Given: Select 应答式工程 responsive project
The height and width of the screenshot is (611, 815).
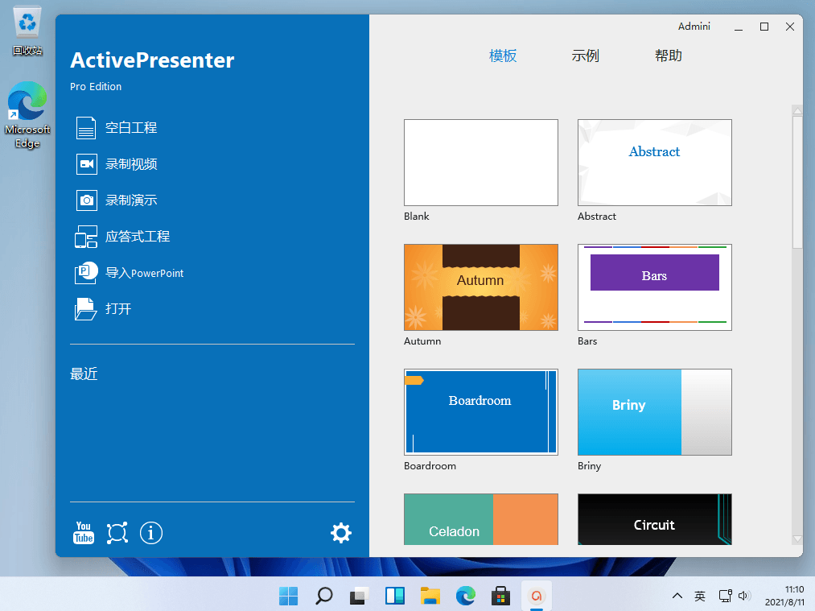Looking at the screenshot, I should (x=138, y=237).
